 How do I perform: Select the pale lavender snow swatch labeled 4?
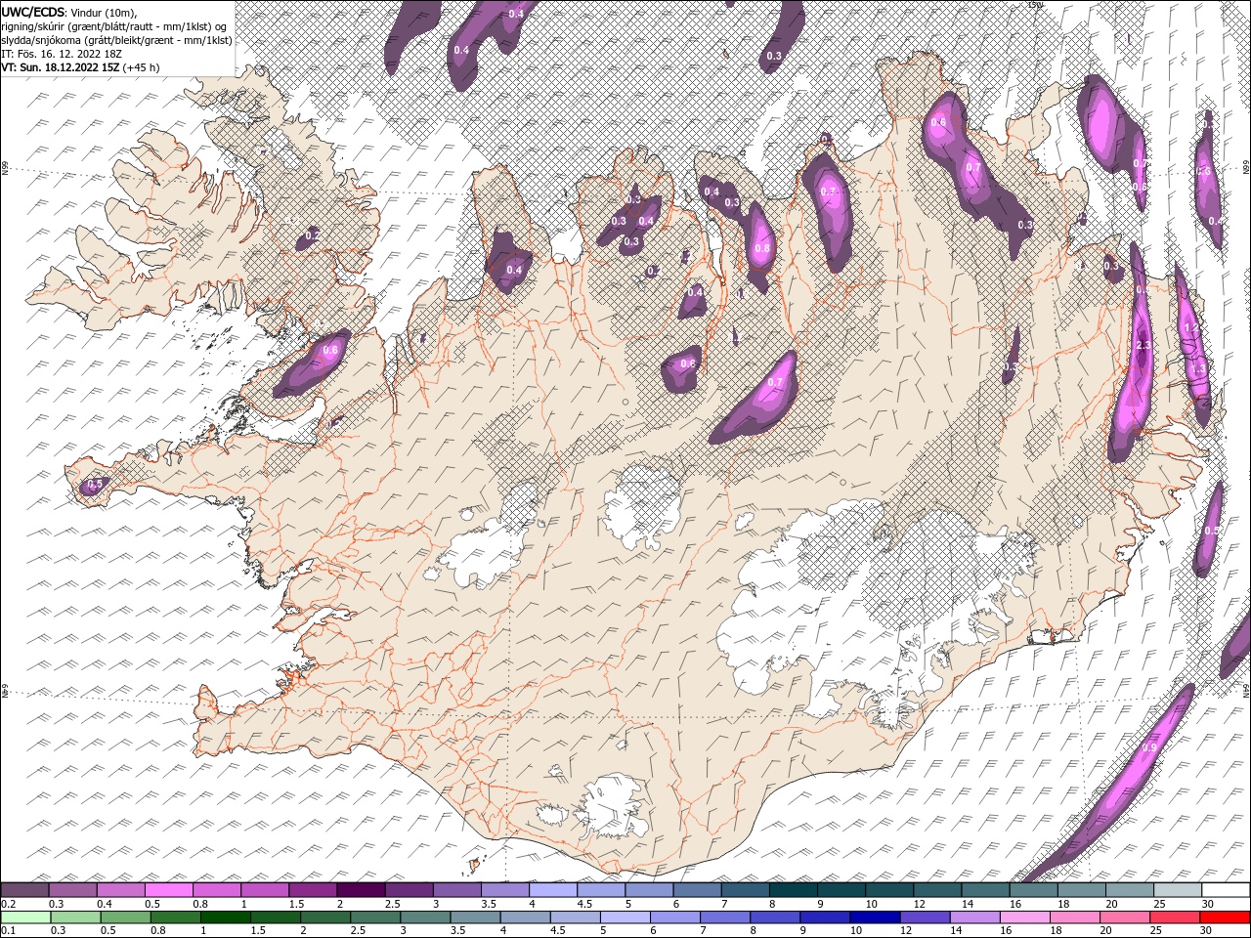pyautogui.click(x=553, y=889)
